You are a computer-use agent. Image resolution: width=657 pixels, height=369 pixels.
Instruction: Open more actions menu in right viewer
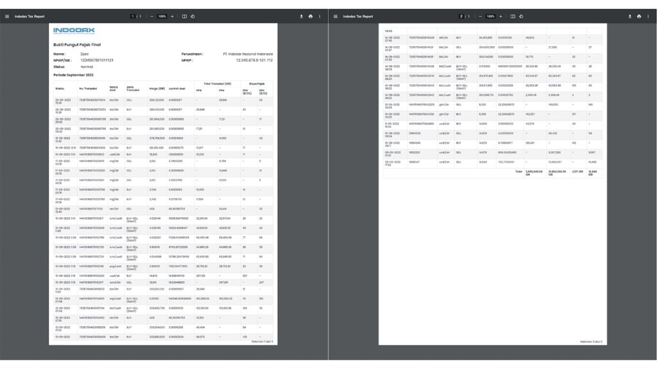(x=648, y=16)
